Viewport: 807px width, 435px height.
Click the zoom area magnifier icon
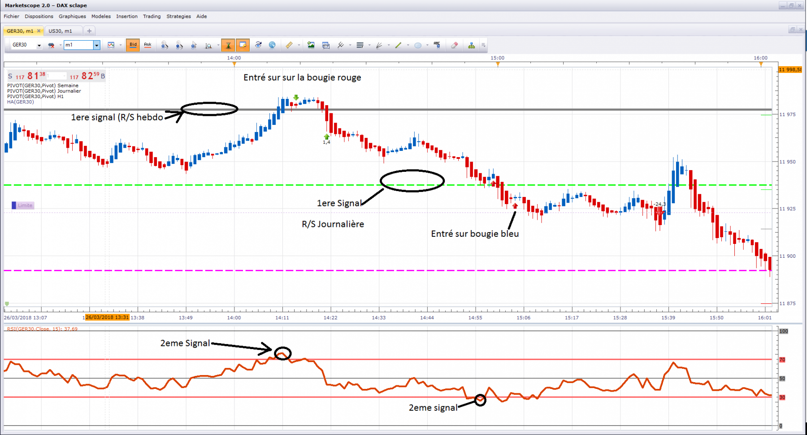point(208,45)
